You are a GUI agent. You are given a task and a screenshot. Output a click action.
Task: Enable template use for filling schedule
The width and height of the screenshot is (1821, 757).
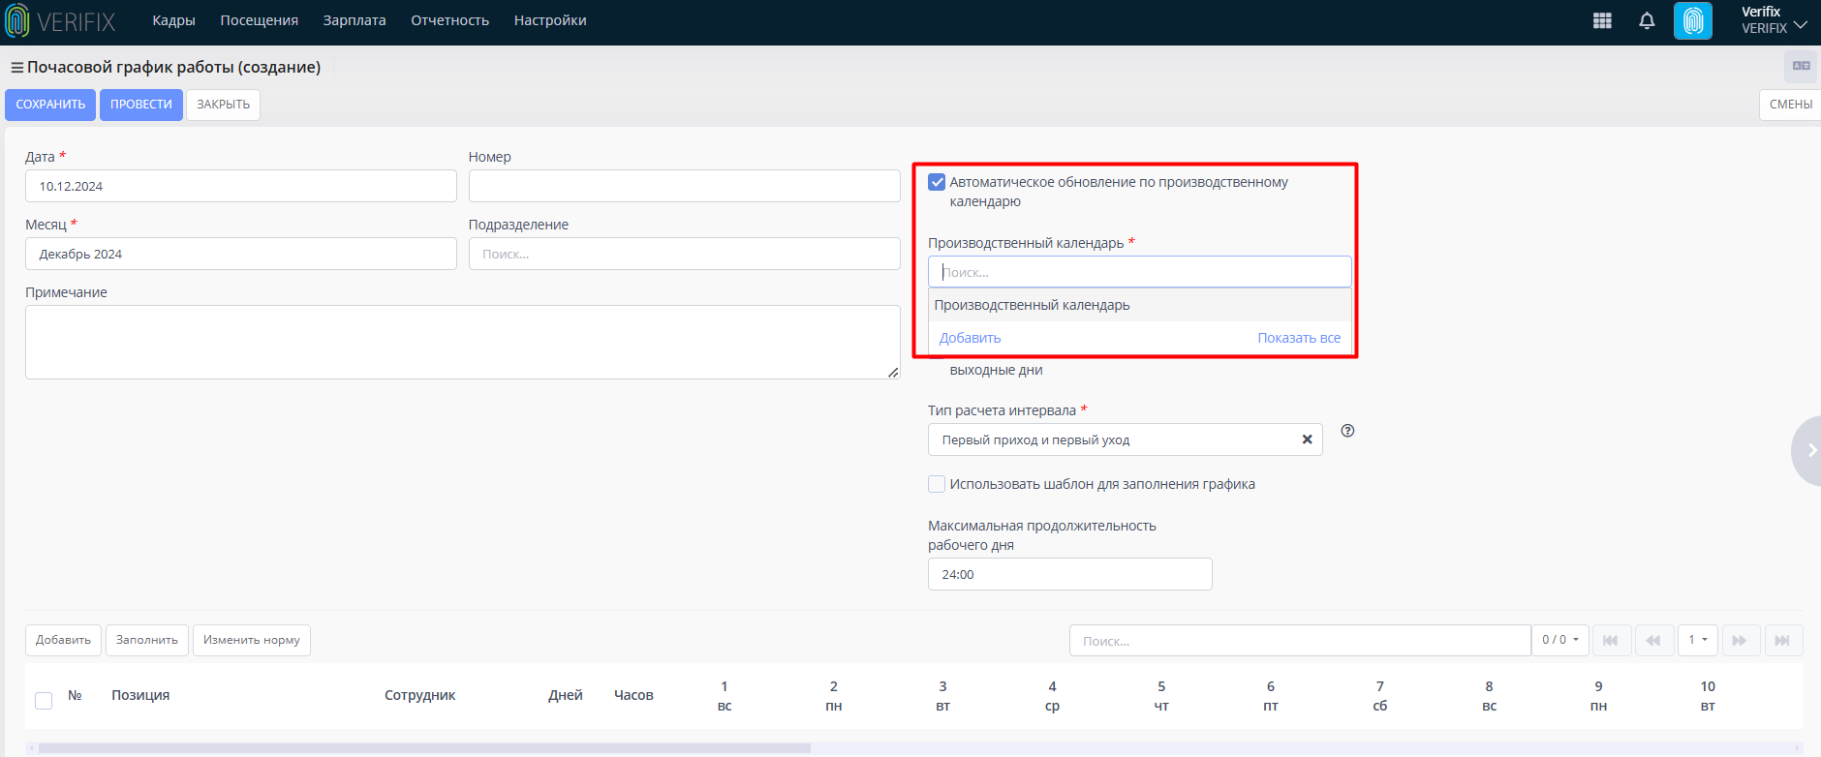[937, 484]
